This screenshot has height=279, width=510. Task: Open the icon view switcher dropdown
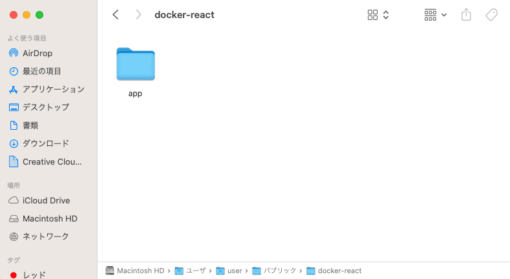[x=378, y=14]
